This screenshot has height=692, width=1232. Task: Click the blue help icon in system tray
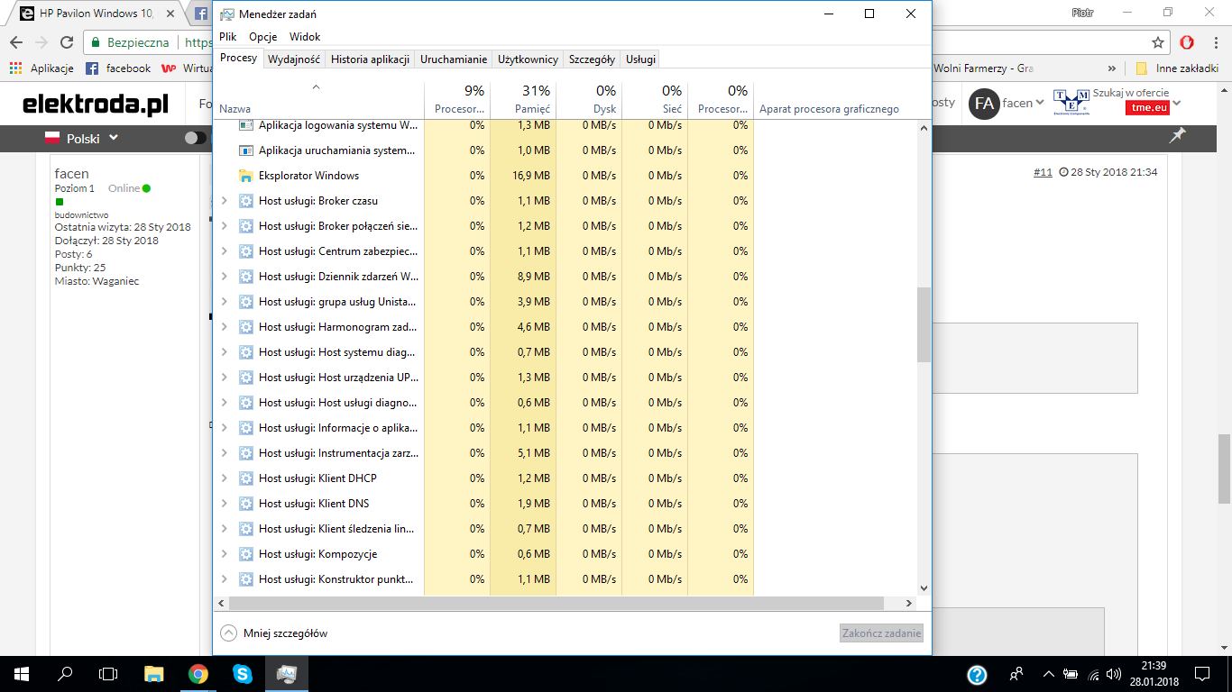pyautogui.click(x=977, y=674)
